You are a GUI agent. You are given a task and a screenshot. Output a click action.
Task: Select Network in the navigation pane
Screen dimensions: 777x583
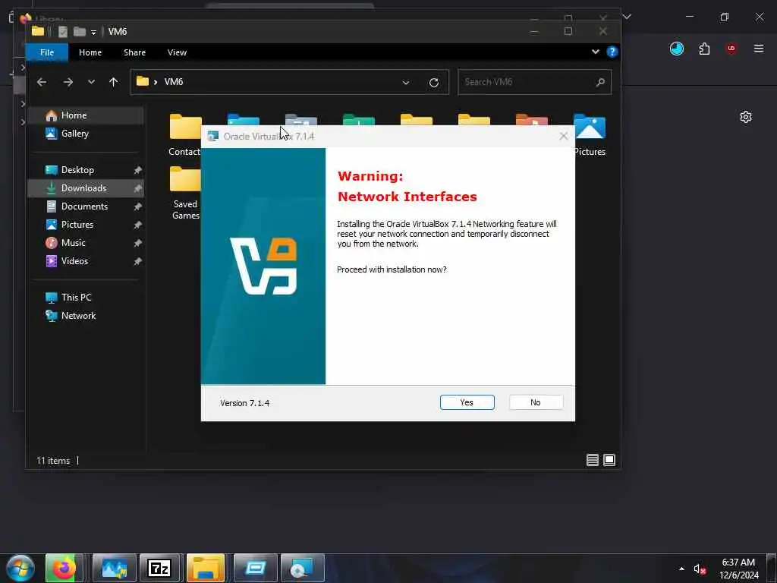point(86,316)
